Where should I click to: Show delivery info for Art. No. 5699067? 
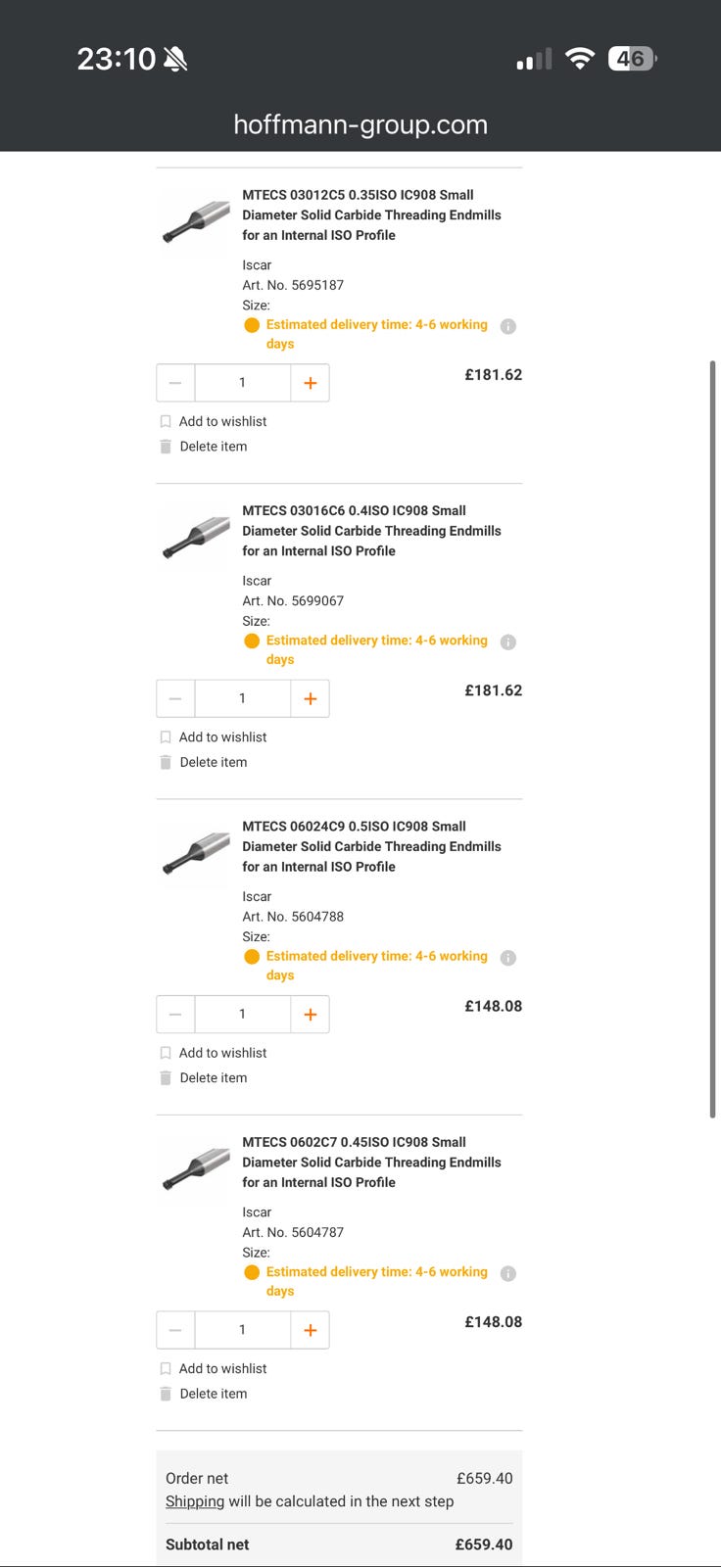[507, 642]
